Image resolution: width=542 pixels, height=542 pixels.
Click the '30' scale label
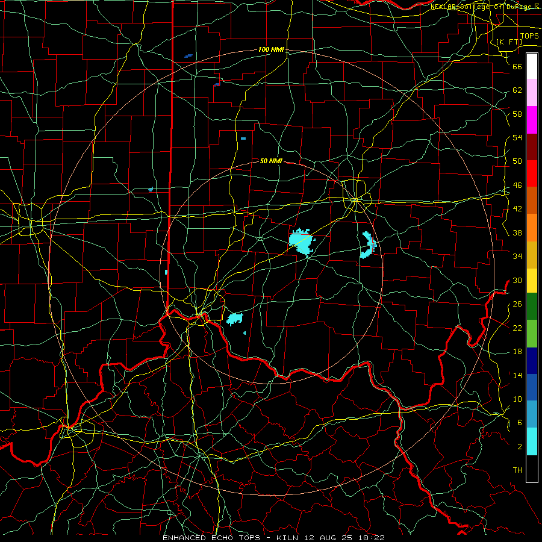(x=517, y=280)
